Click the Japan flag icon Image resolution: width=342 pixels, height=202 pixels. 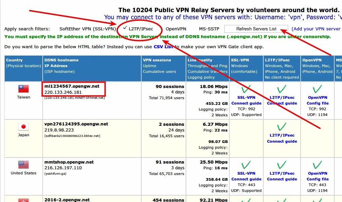point(24,126)
